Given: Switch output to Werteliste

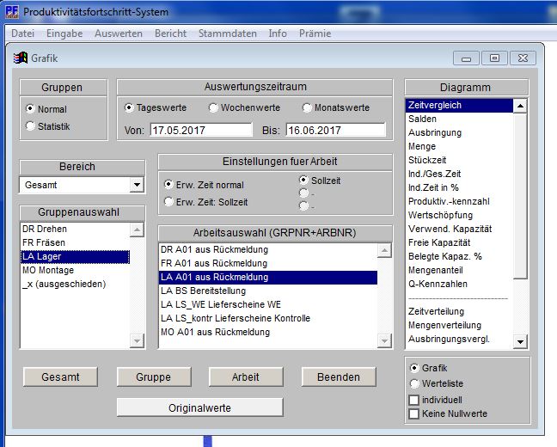Looking at the screenshot, I should coord(414,383).
